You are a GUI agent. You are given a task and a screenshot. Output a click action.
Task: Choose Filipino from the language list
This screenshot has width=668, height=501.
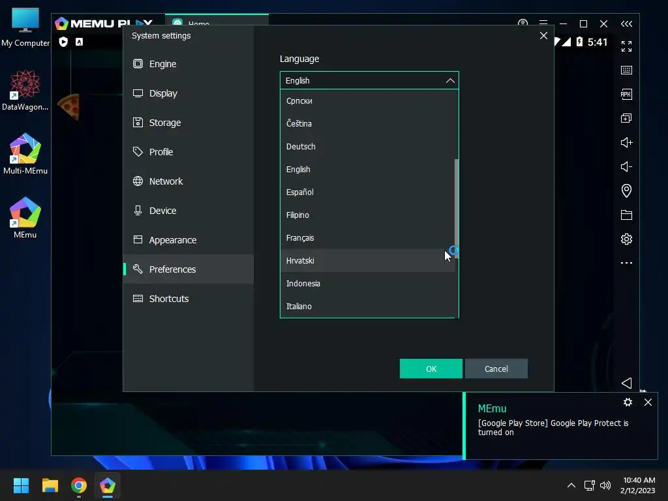pos(368,215)
